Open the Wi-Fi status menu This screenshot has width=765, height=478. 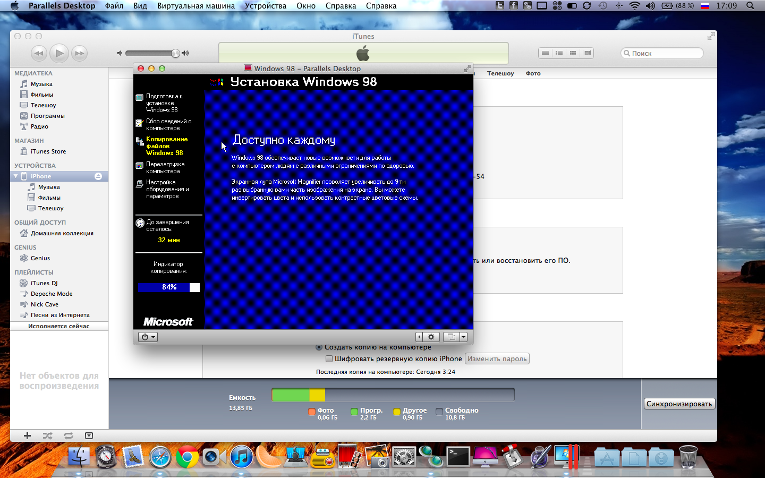(x=634, y=6)
